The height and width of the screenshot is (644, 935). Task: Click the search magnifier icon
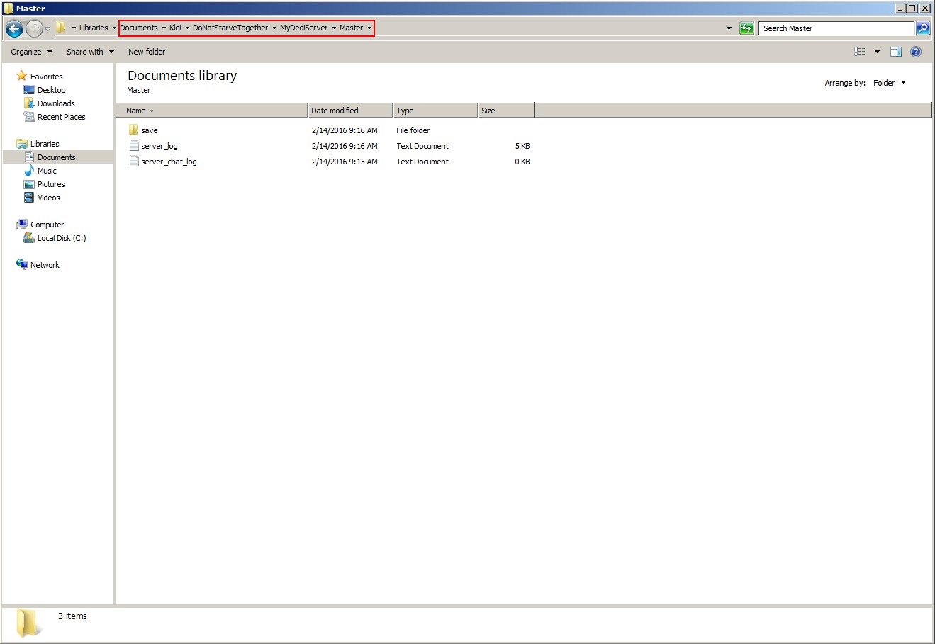point(923,28)
